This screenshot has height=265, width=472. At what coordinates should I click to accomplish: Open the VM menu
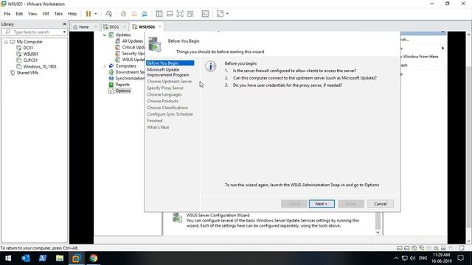[x=46, y=14]
